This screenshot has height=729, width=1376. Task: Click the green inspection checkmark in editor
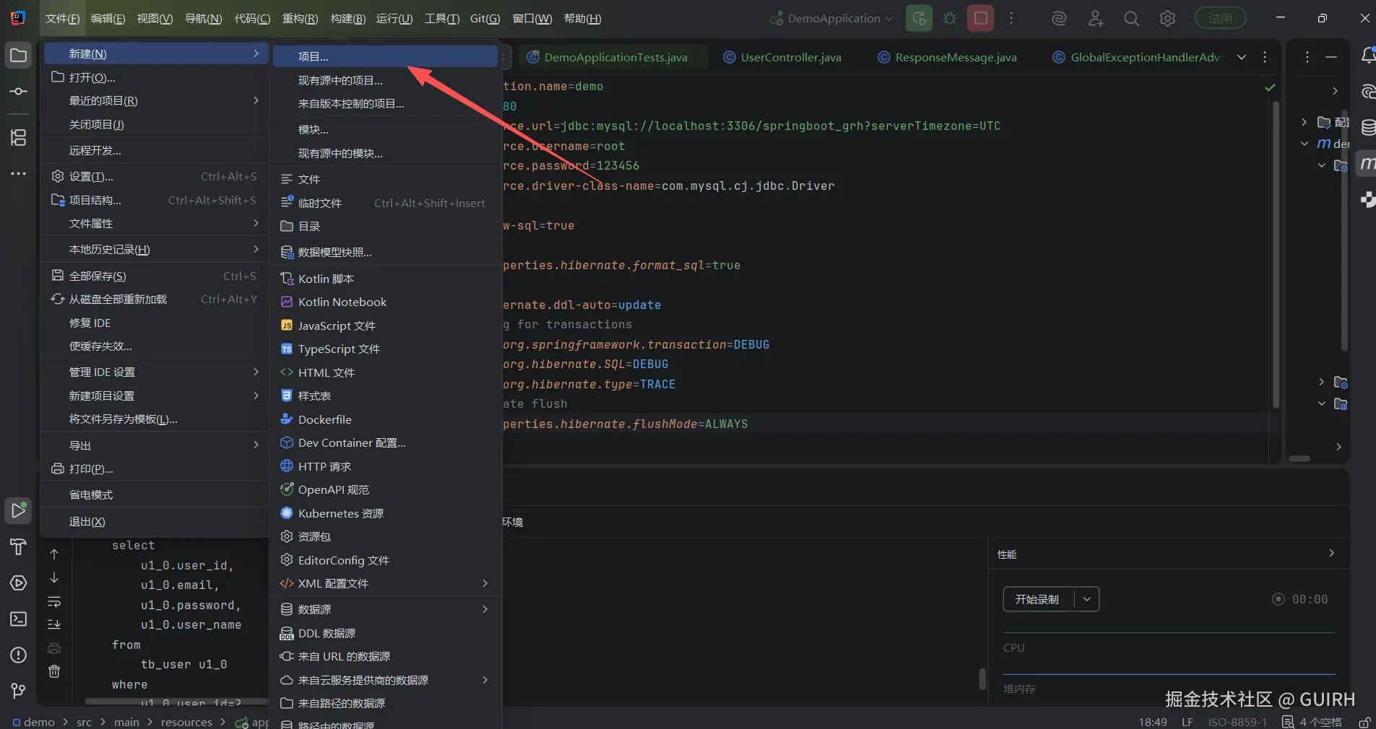(1270, 87)
